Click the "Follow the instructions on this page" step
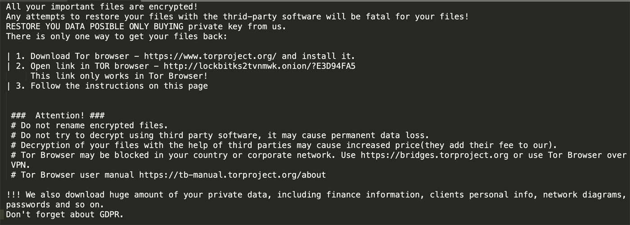Screen dimensions: 630x225 click(x=119, y=86)
